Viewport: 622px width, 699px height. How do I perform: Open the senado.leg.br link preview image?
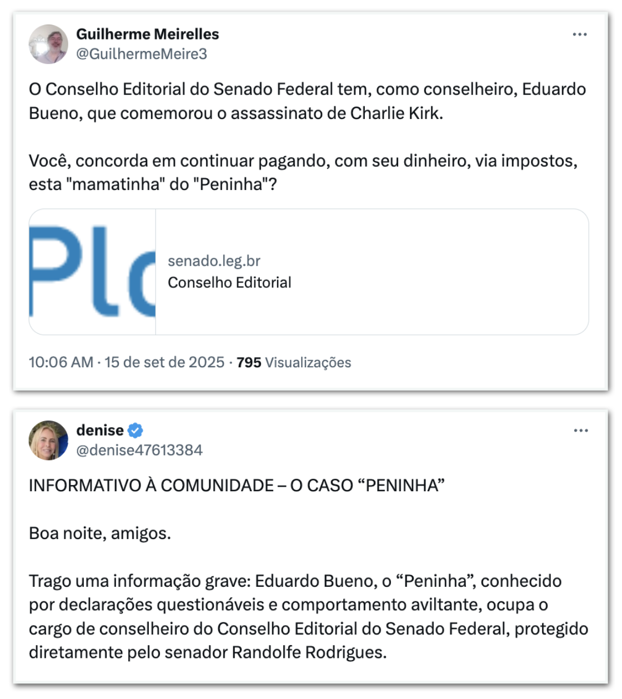(x=93, y=272)
